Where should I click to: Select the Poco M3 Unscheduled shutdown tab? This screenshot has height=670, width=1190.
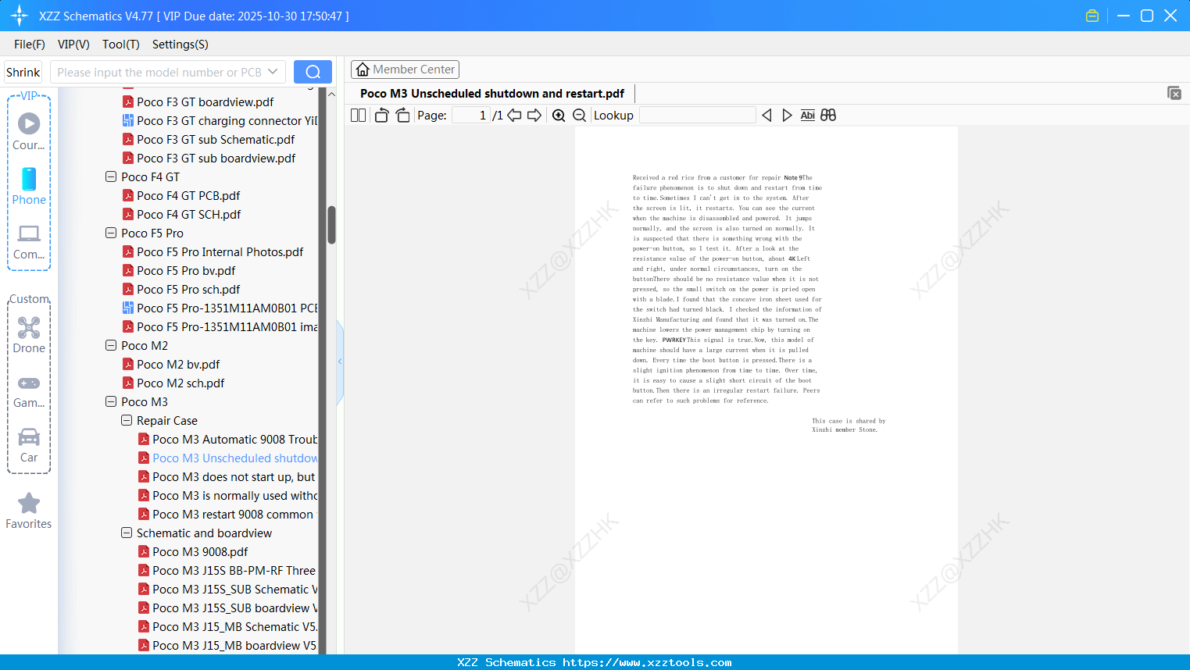point(492,94)
